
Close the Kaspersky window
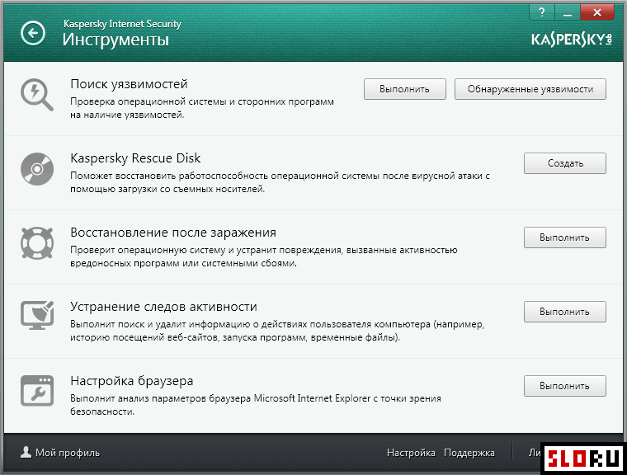597,12
